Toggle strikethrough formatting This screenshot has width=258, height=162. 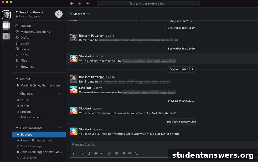(x=96, y=153)
